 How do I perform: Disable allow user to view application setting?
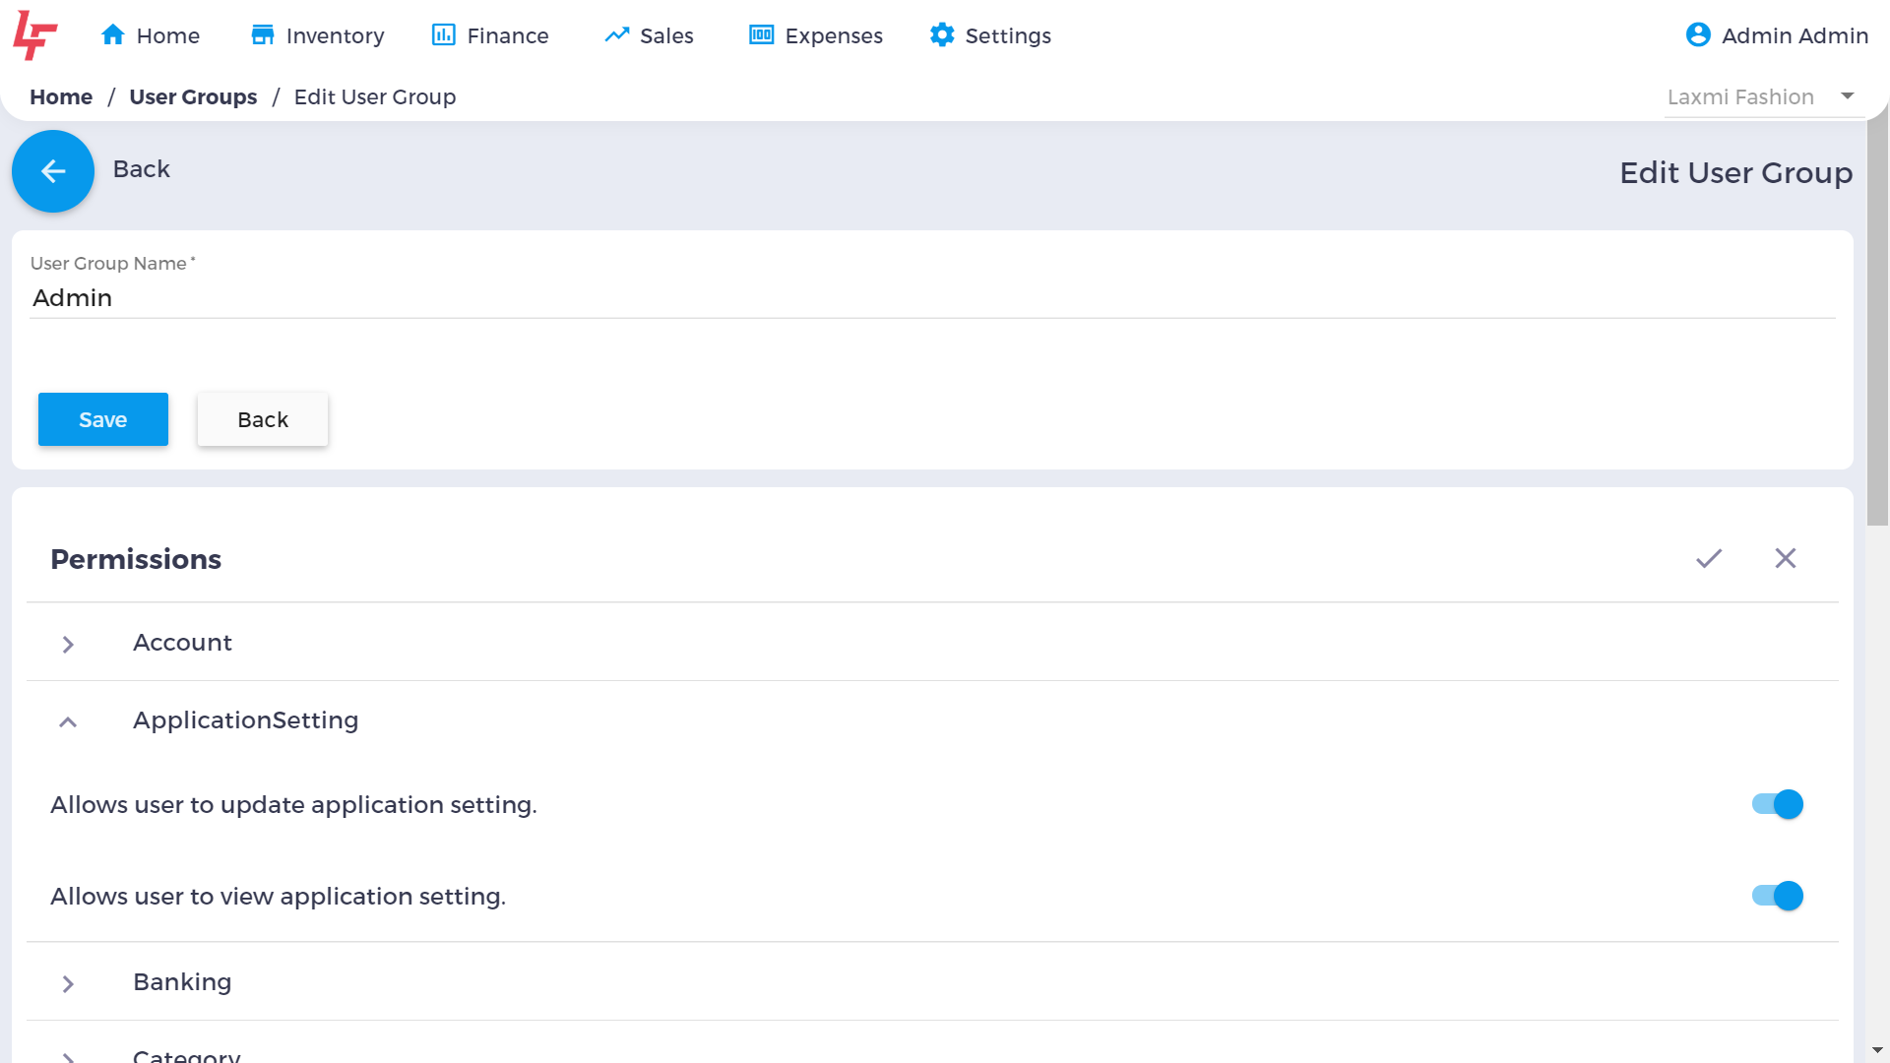(x=1777, y=896)
